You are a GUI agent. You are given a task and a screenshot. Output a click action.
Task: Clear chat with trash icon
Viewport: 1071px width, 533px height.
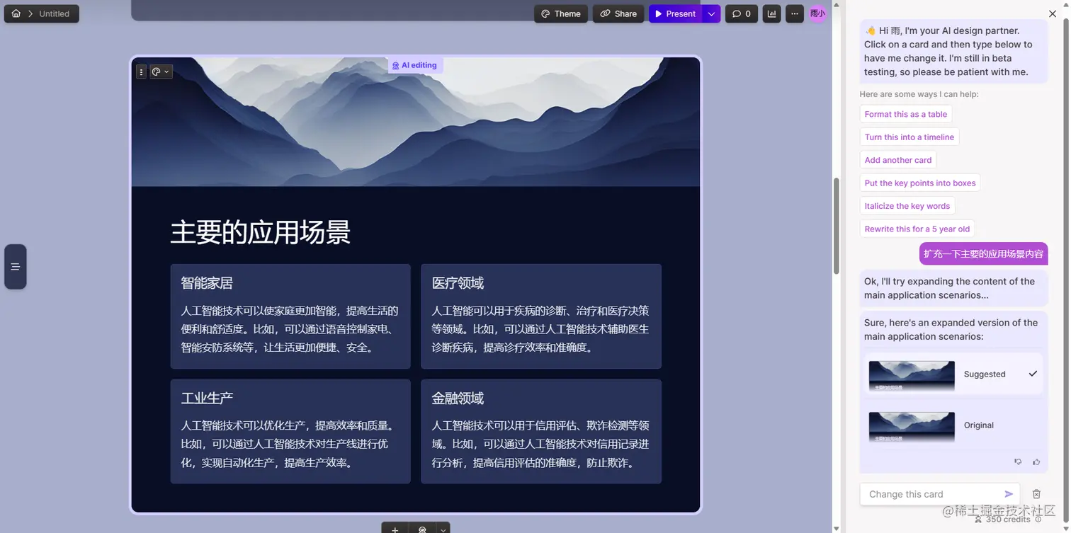click(x=1036, y=494)
